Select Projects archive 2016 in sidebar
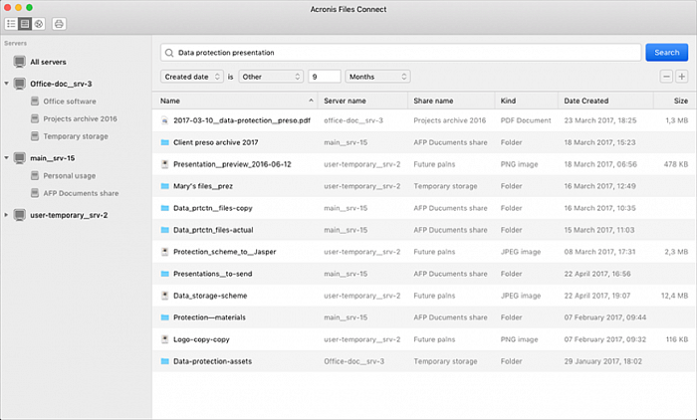 tap(80, 118)
